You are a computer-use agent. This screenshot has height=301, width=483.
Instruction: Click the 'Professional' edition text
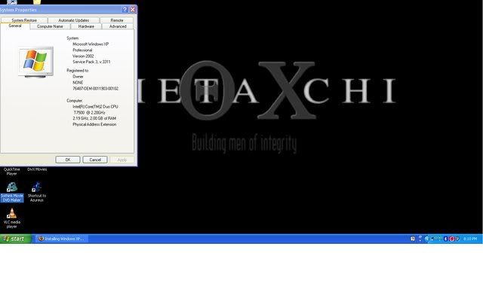pyautogui.click(x=82, y=50)
